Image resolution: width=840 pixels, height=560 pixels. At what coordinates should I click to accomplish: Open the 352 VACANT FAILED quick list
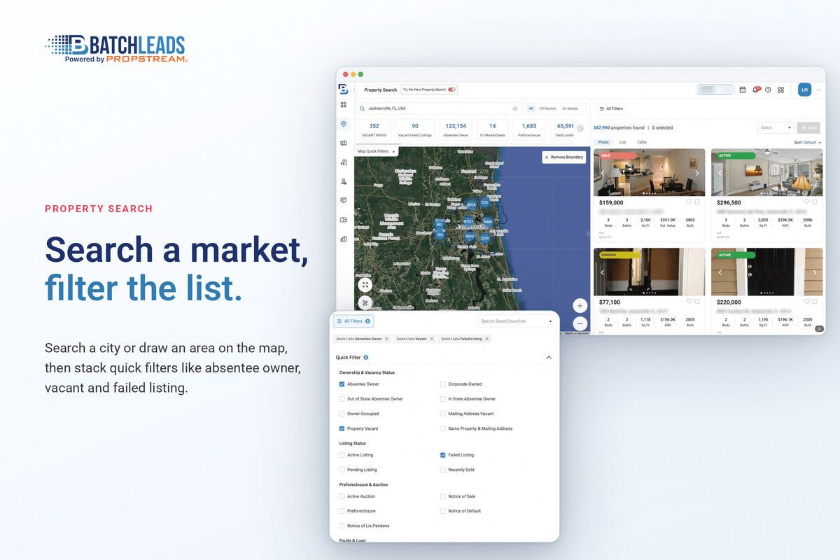(x=374, y=129)
